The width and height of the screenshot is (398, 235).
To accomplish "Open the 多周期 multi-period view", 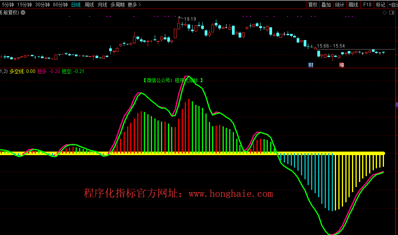I will click(117, 5).
